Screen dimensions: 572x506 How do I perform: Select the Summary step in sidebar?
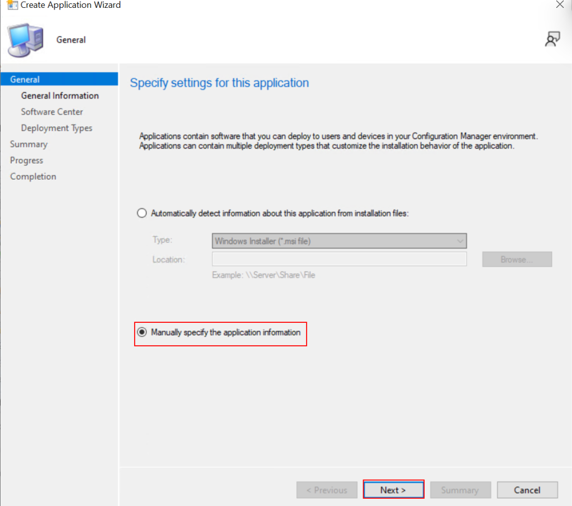pos(28,144)
